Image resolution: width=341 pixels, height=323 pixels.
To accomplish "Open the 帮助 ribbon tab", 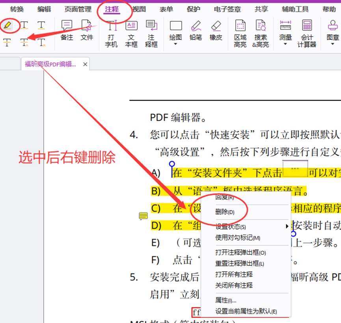I will pos(329,9).
